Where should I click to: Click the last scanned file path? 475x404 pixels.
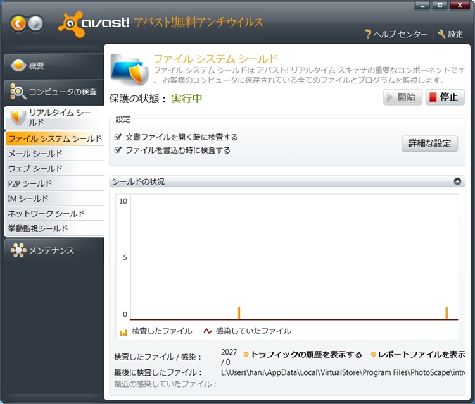click(343, 372)
